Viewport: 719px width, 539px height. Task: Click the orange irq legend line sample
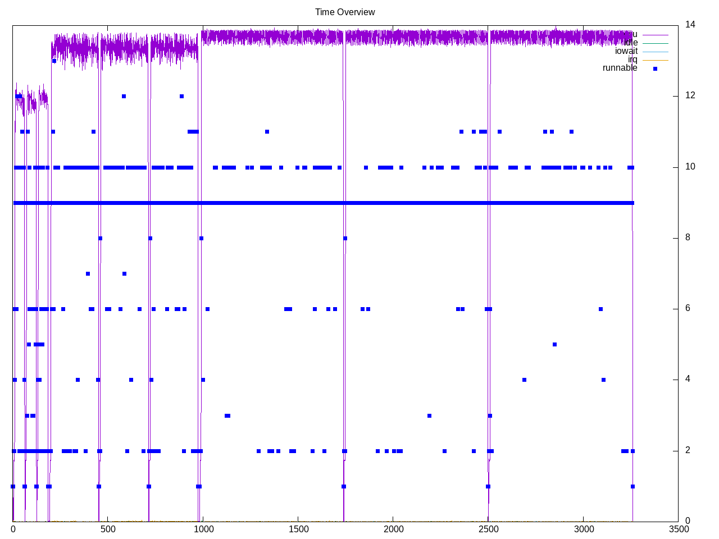pyautogui.click(x=655, y=60)
